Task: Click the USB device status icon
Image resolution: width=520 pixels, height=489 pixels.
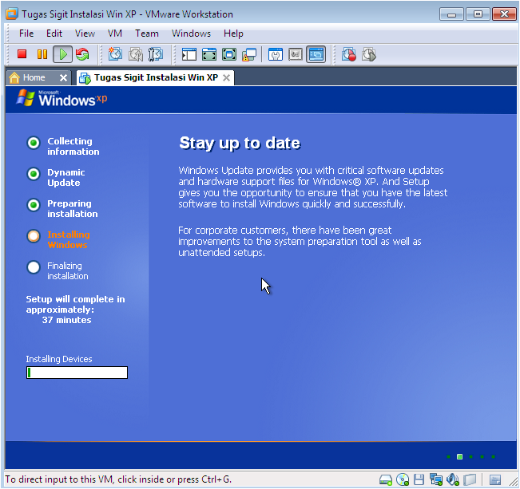Action: click(x=470, y=479)
